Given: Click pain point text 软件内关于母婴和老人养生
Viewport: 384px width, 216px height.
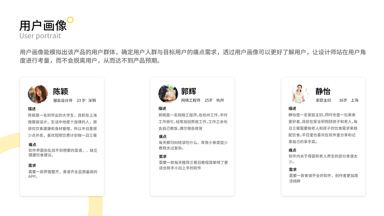Looking at the screenshot, I should 323,159.
